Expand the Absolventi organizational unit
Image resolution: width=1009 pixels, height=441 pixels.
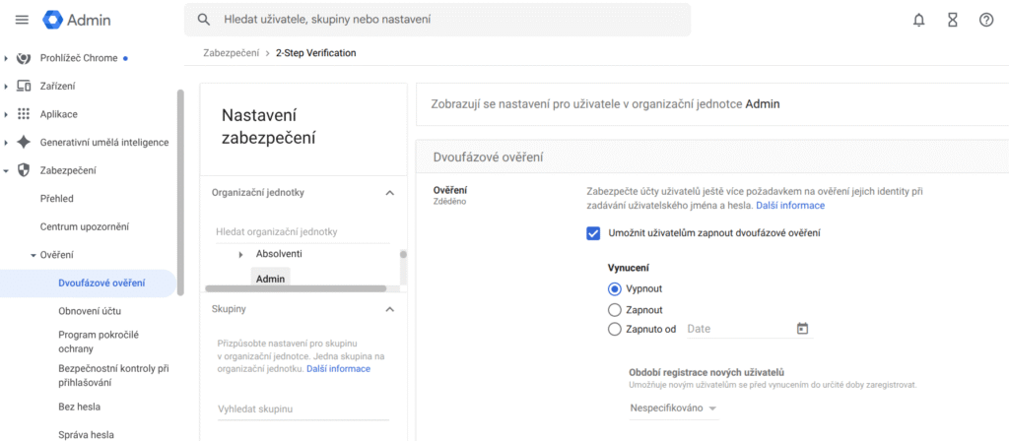pyautogui.click(x=240, y=255)
